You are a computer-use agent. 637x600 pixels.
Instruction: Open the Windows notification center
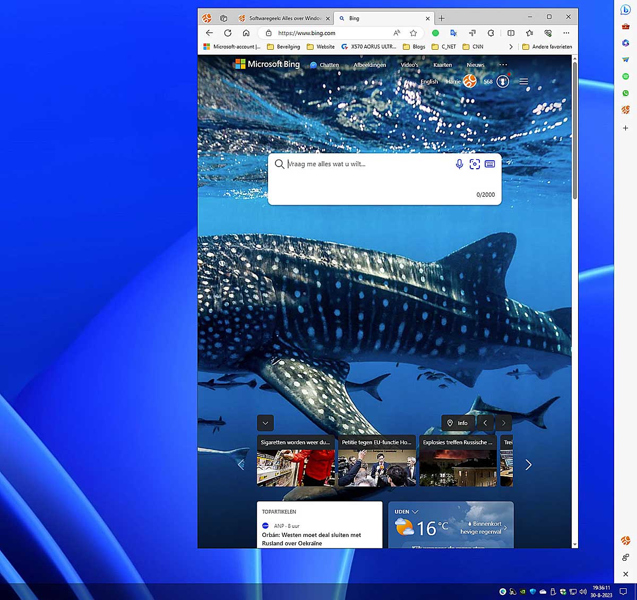[624, 592]
